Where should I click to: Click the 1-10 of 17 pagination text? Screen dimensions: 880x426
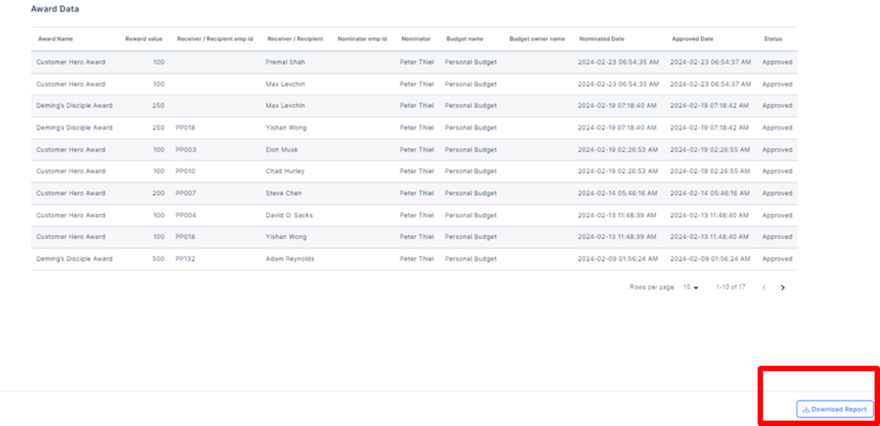coord(731,287)
